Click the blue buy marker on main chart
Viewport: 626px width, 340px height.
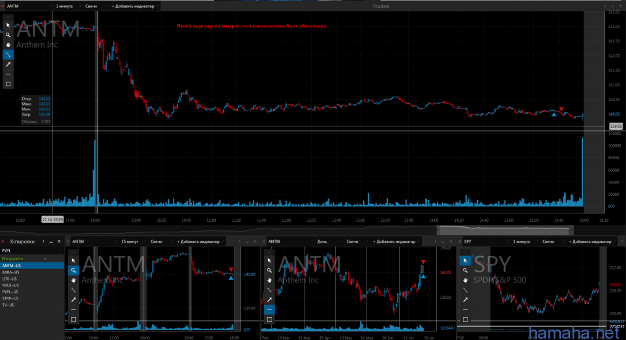tap(554, 115)
